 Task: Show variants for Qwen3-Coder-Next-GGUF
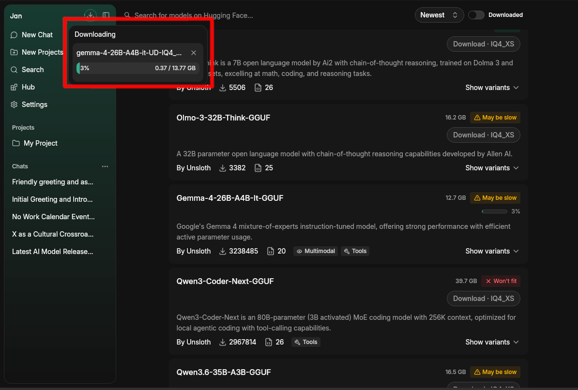pos(492,342)
